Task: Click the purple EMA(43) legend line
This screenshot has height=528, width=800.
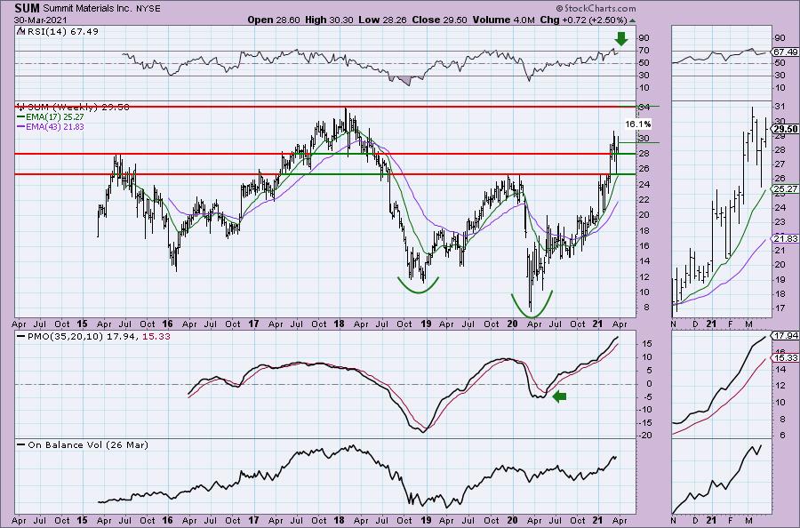Action: pyautogui.click(x=21, y=126)
